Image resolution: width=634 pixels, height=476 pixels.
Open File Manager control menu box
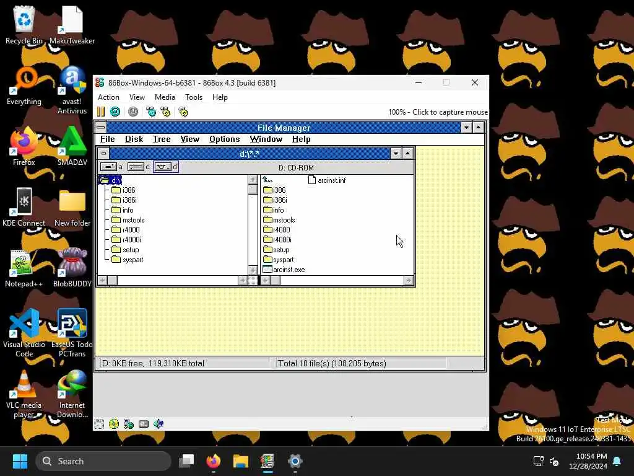coord(101,128)
